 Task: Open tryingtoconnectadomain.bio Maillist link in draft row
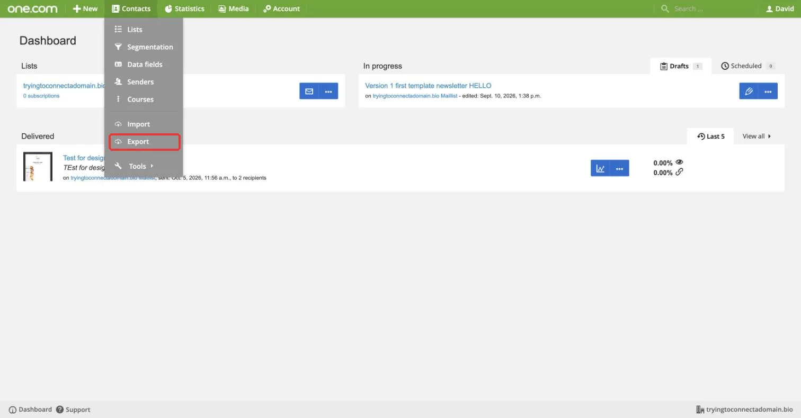pyautogui.click(x=415, y=96)
